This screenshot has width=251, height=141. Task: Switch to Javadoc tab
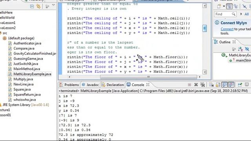(x=90, y=85)
